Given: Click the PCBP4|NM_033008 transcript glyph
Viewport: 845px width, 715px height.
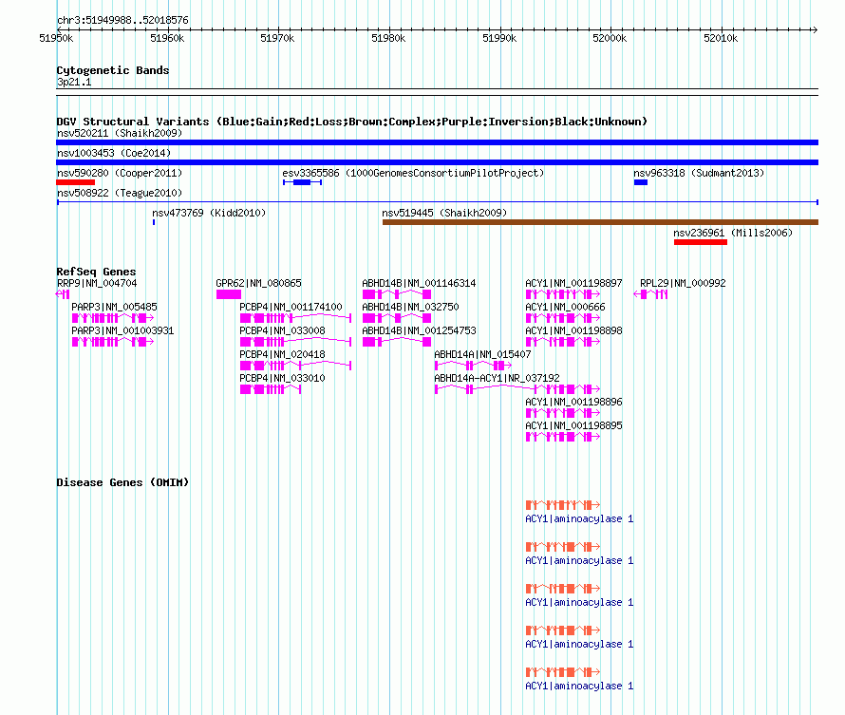Looking at the screenshot, I should pyautogui.click(x=295, y=342).
